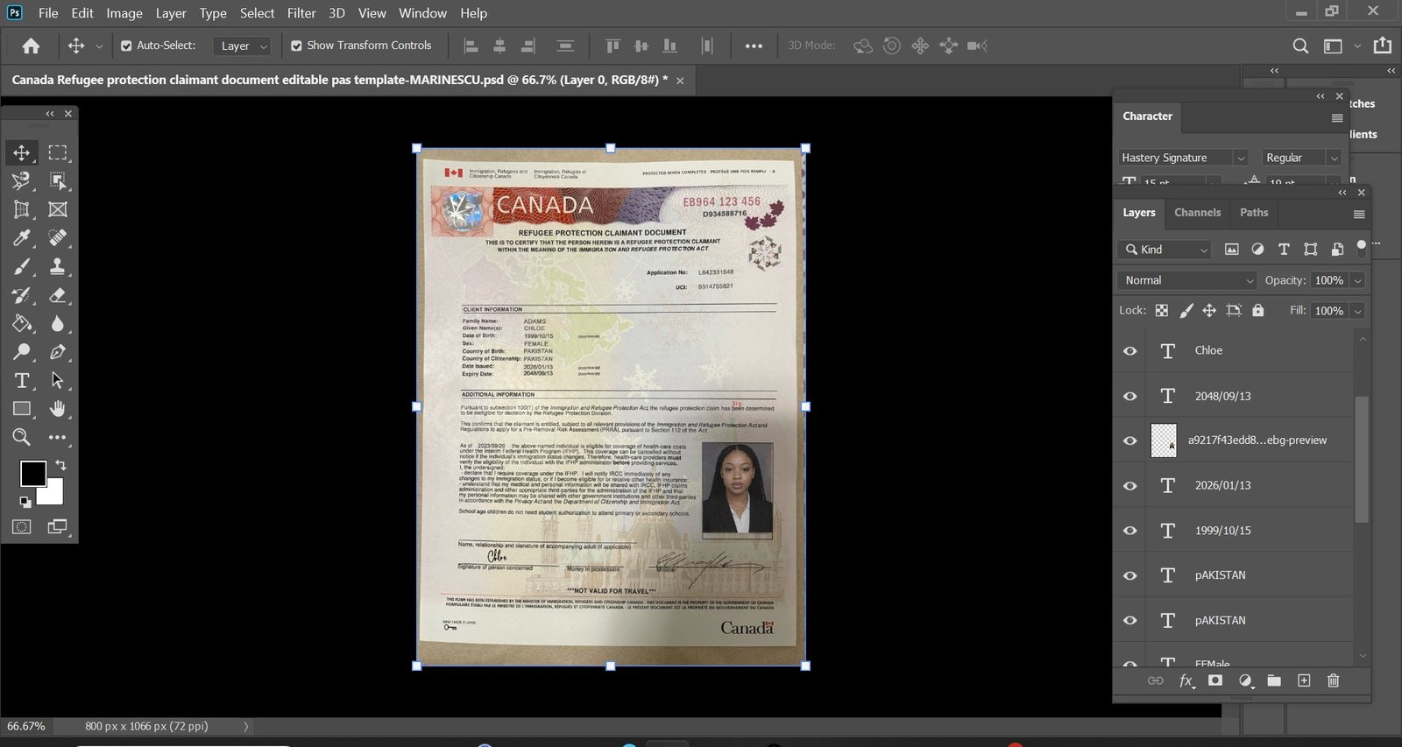Select the Lasso tool

(21, 181)
